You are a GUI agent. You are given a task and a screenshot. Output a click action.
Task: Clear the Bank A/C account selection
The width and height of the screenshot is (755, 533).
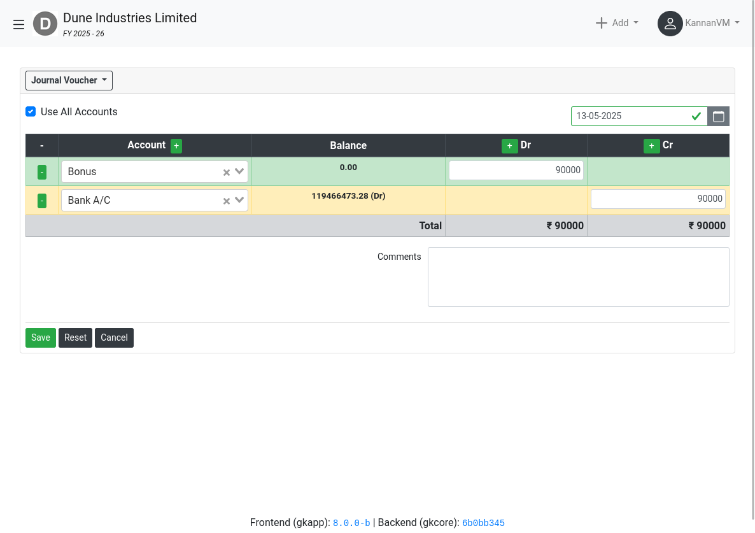coord(226,201)
